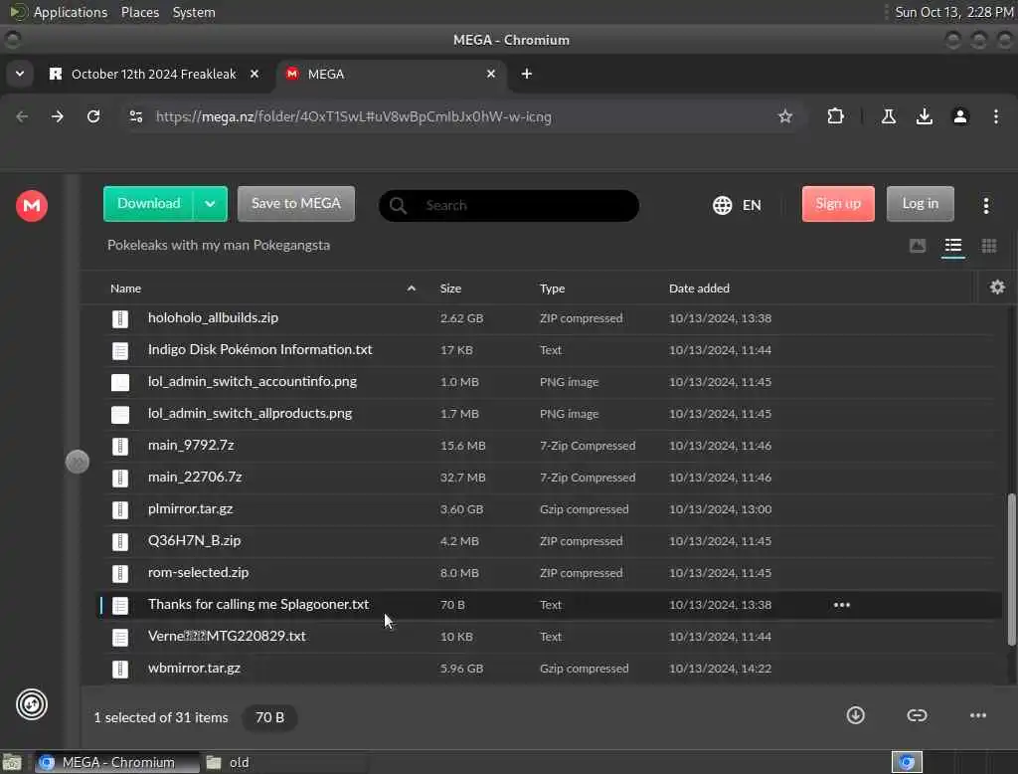
Task: Select Indigo Disk Pokémon Information.txt
Action: pyautogui.click(x=549, y=350)
